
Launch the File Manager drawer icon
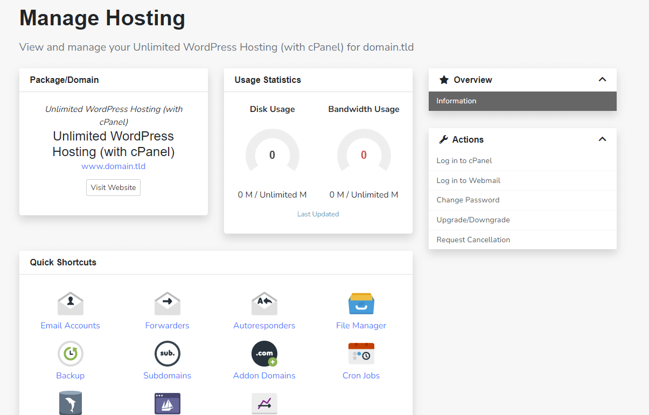(361, 304)
